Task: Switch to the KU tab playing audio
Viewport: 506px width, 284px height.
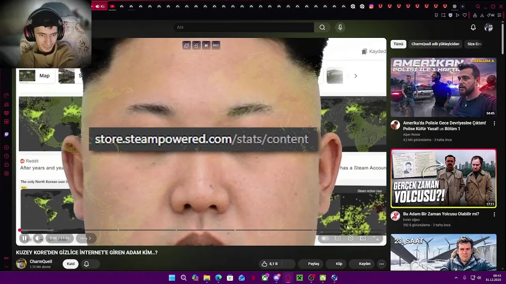Action: (x=100, y=6)
